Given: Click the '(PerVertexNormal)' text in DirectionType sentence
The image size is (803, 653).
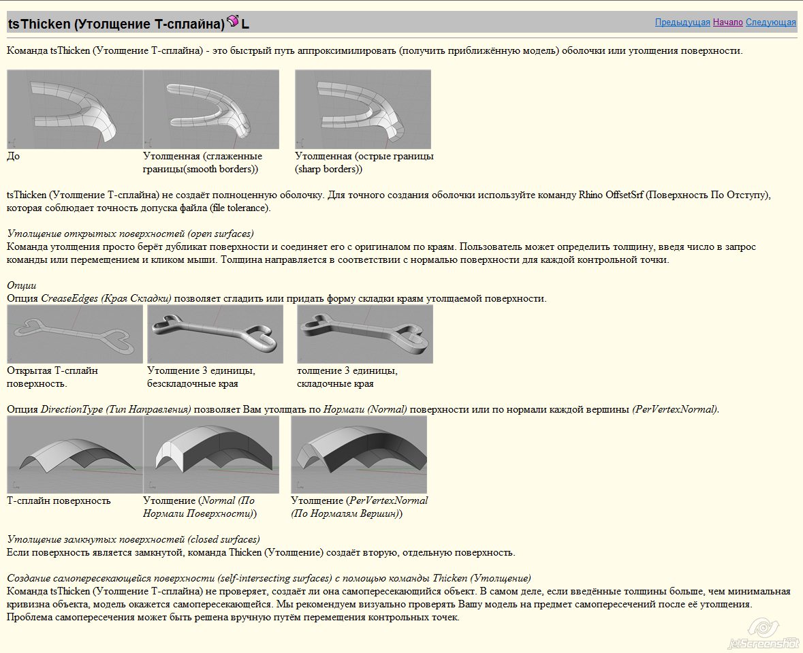Looking at the screenshot, I should 675,409.
